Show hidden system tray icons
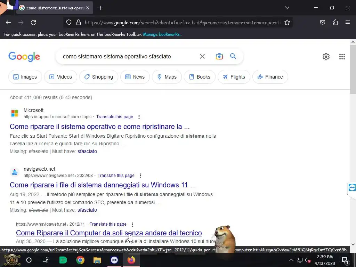 (x=291, y=260)
